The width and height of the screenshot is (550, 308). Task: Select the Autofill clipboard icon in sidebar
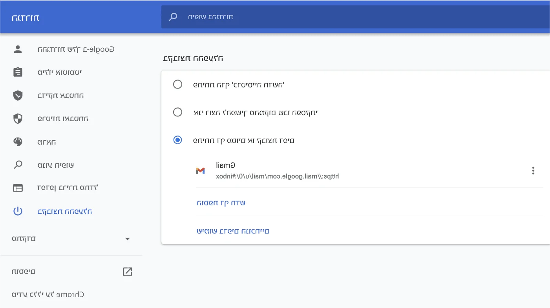(18, 72)
